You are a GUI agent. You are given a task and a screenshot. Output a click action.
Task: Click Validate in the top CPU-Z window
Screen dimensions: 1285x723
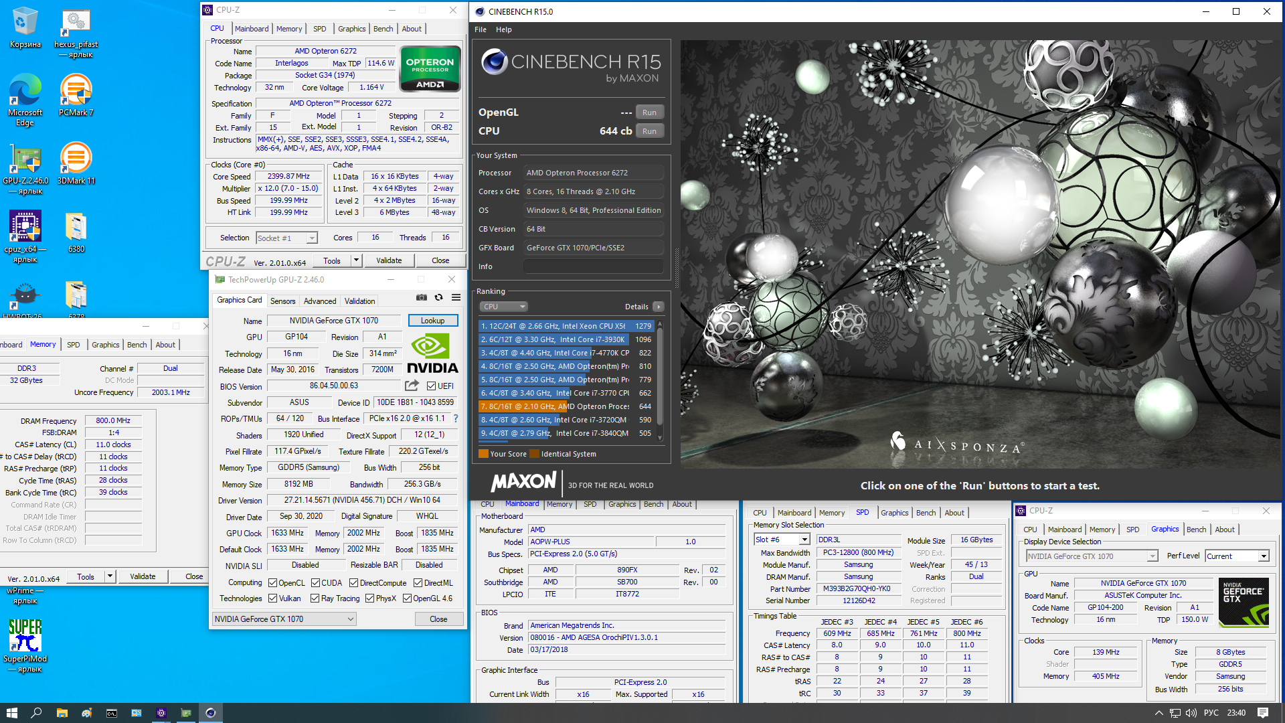pyautogui.click(x=389, y=260)
